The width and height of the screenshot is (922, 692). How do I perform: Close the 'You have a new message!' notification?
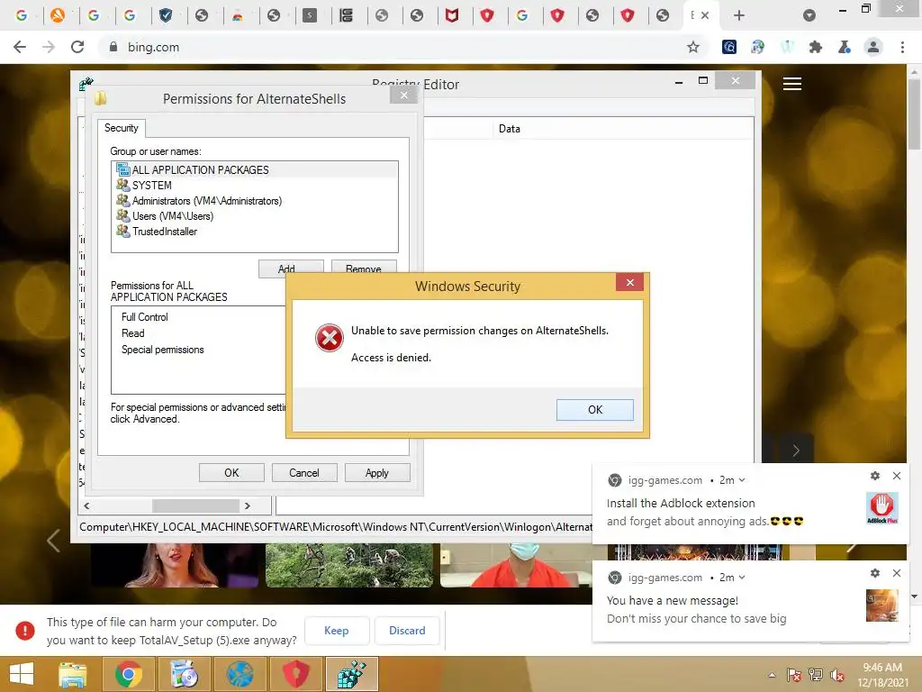(896, 573)
